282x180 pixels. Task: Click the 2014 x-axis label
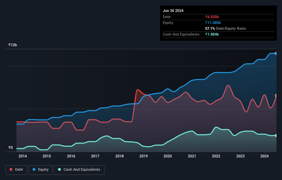tap(23, 156)
